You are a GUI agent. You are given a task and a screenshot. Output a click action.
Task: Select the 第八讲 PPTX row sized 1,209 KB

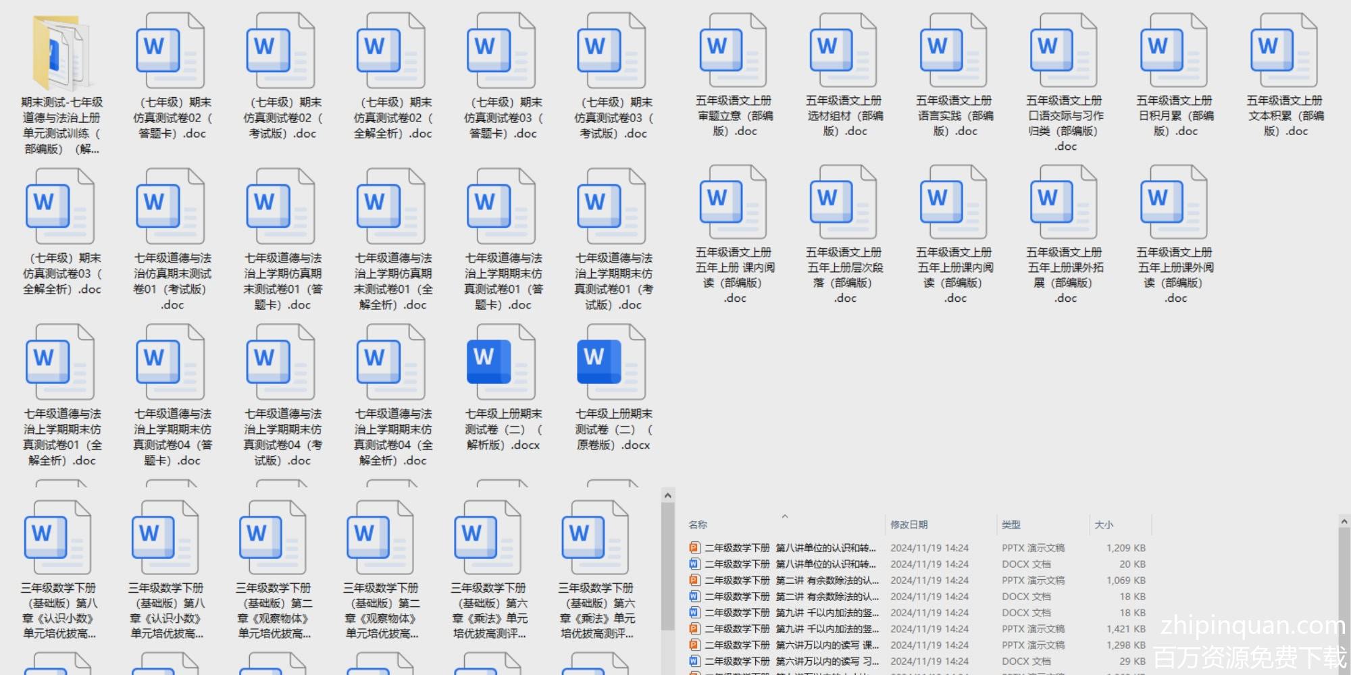point(790,548)
